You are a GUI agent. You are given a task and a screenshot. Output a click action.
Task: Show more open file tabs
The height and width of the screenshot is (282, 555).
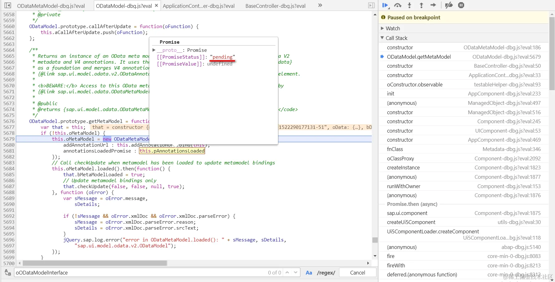coord(320,5)
